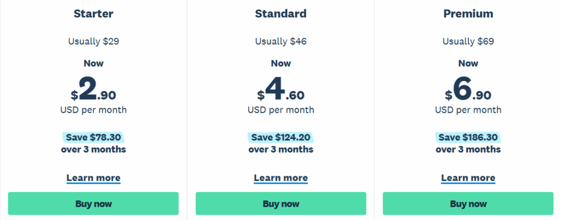The height and width of the screenshot is (220, 561).
Task: Click the Save $124.20 highlighted badge
Action: point(281,137)
